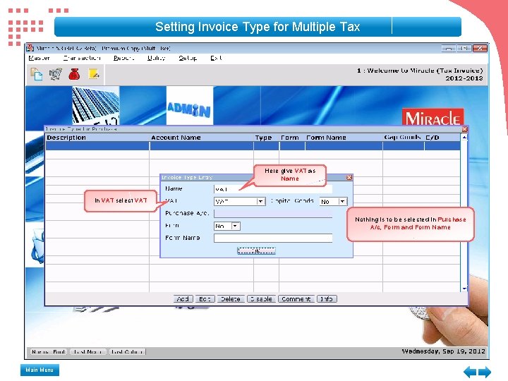508x381 pixels.
Task: Click the Purchase A/c. field
Action: tap(273, 214)
